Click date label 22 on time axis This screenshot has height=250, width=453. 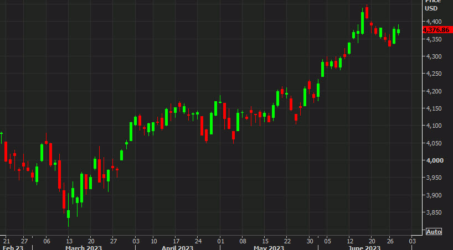pyautogui.click(x=287, y=241)
